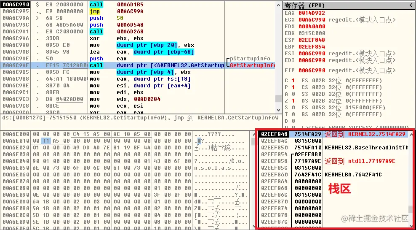Select EDX register value 00040400
The width and height of the screenshot is (416, 230).
click(x=312, y=27)
